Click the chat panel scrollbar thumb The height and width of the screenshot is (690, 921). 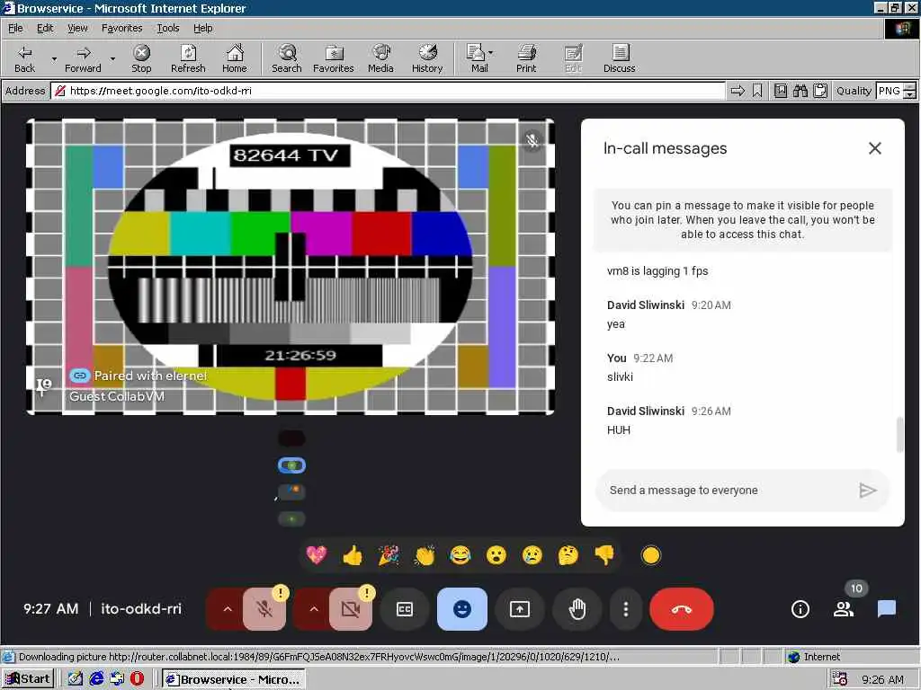click(899, 435)
